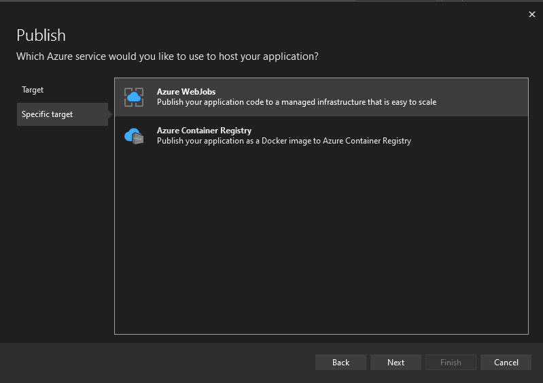
Task: Select the Azure Container Registry title text
Action: click(204, 131)
